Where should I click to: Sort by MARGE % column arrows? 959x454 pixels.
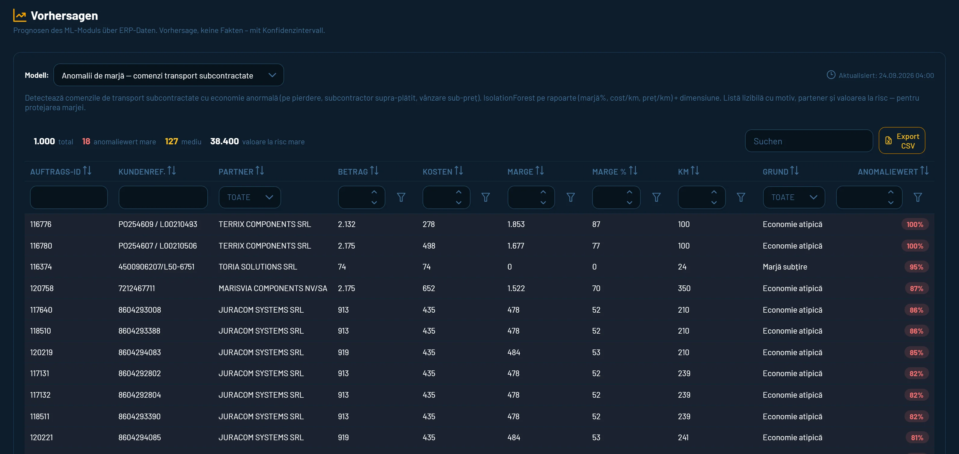point(633,171)
